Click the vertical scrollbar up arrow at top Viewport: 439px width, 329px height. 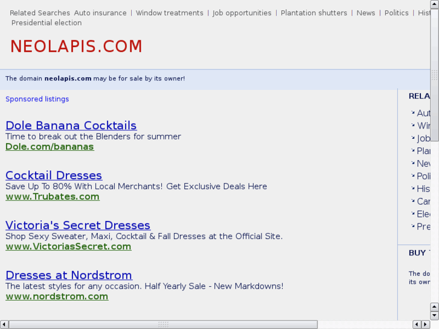point(434,4)
